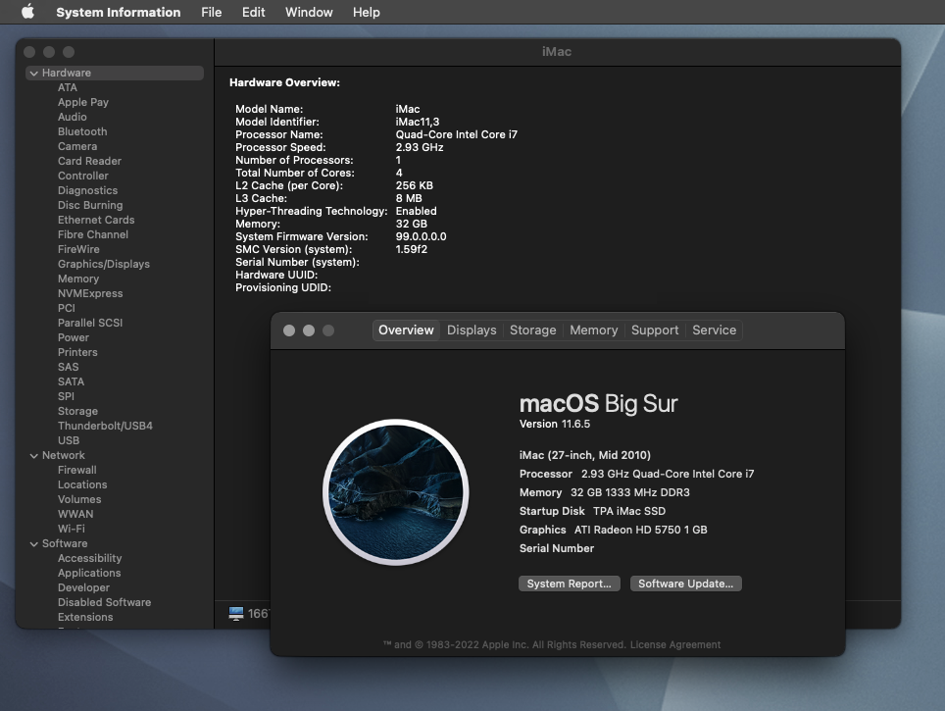Select Apple Pay in the sidebar
This screenshot has width=945, height=711.
[x=83, y=102]
